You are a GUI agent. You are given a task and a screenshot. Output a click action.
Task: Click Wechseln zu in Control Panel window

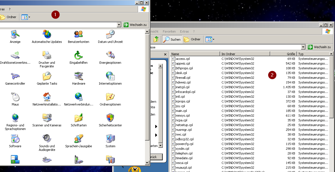point(135,25)
